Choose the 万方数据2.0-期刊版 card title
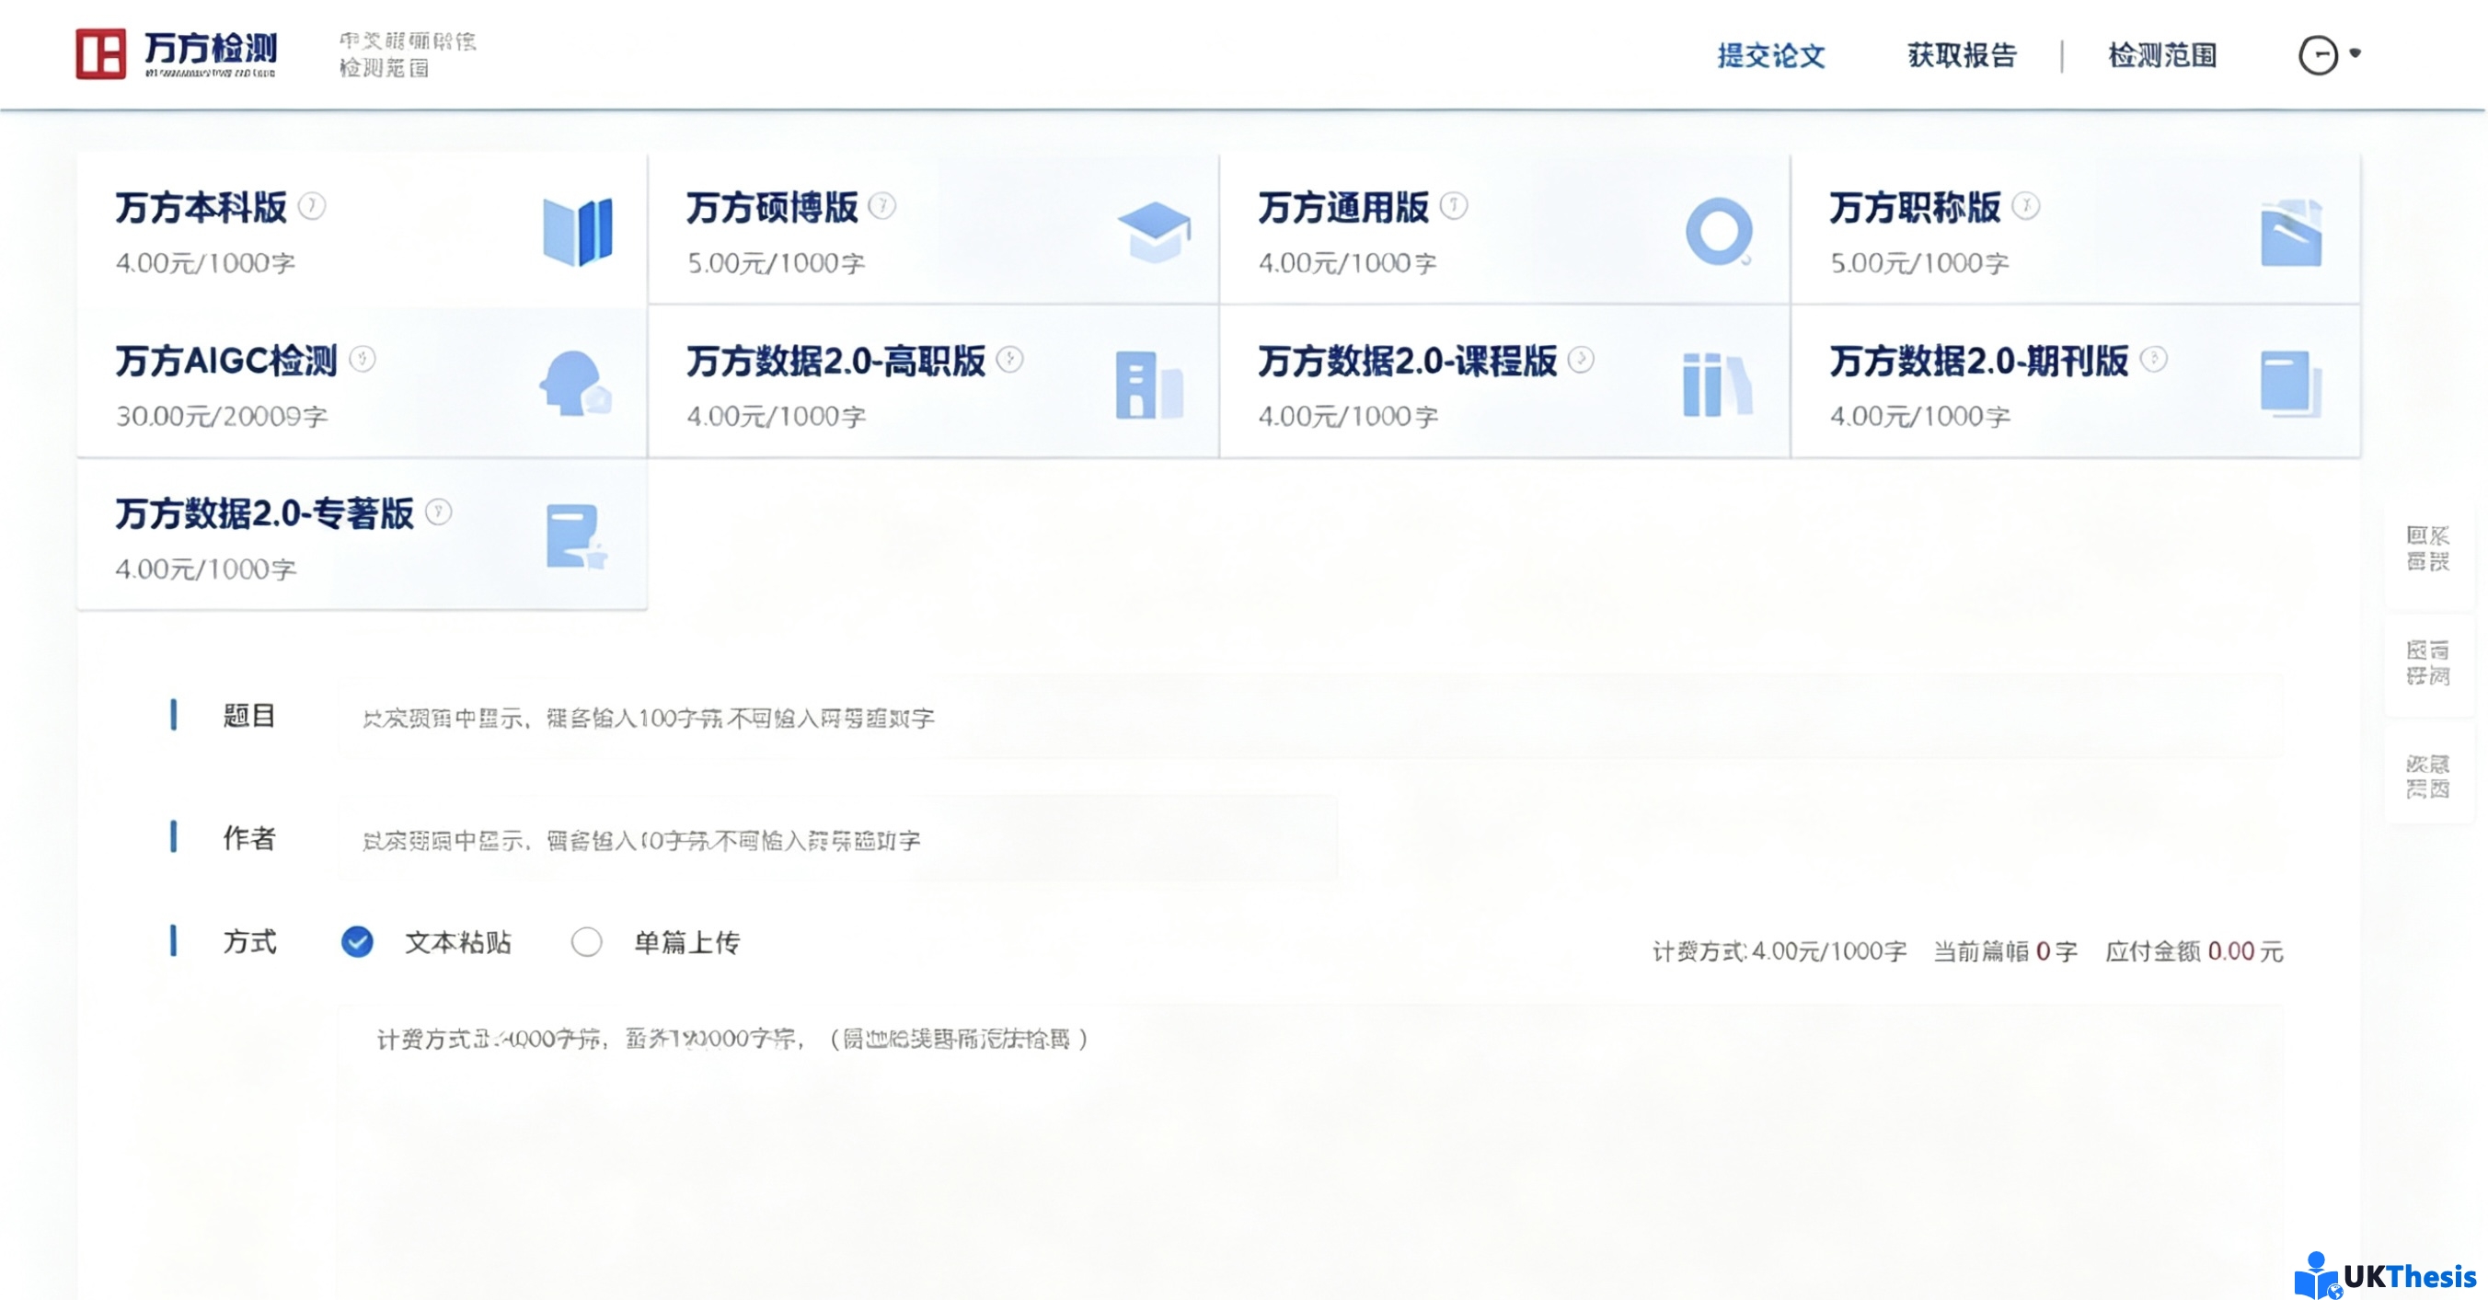 (x=1979, y=361)
